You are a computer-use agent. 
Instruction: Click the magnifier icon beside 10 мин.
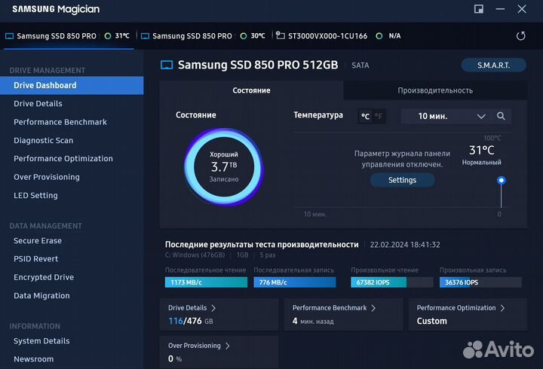501,116
